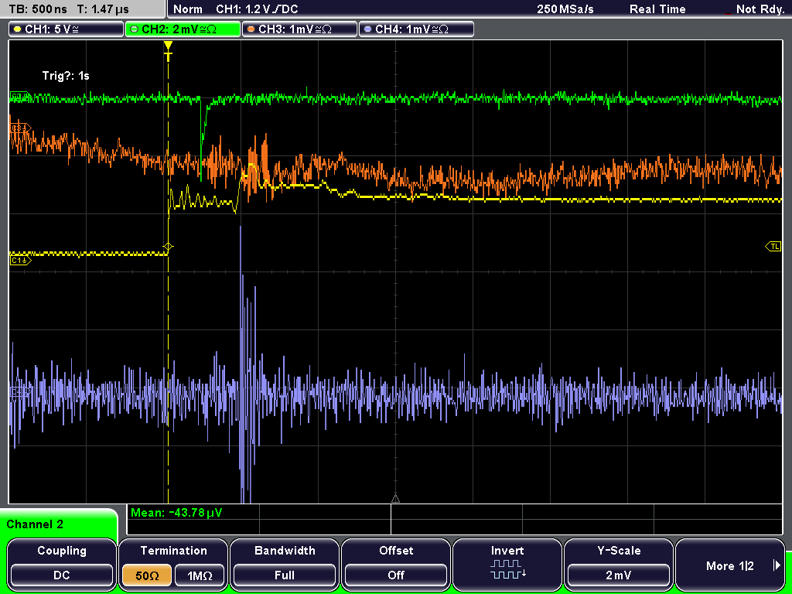
Task: Select the CH2: 2 mV channel tab
Action: pos(183,29)
